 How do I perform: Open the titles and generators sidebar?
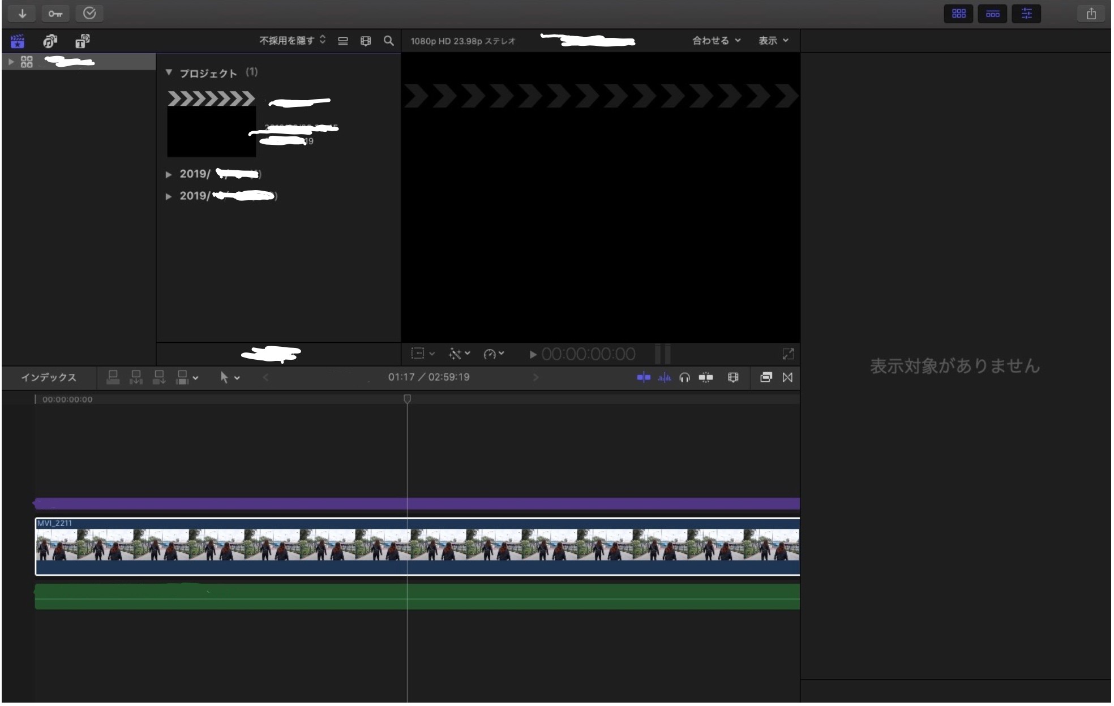[x=83, y=41]
